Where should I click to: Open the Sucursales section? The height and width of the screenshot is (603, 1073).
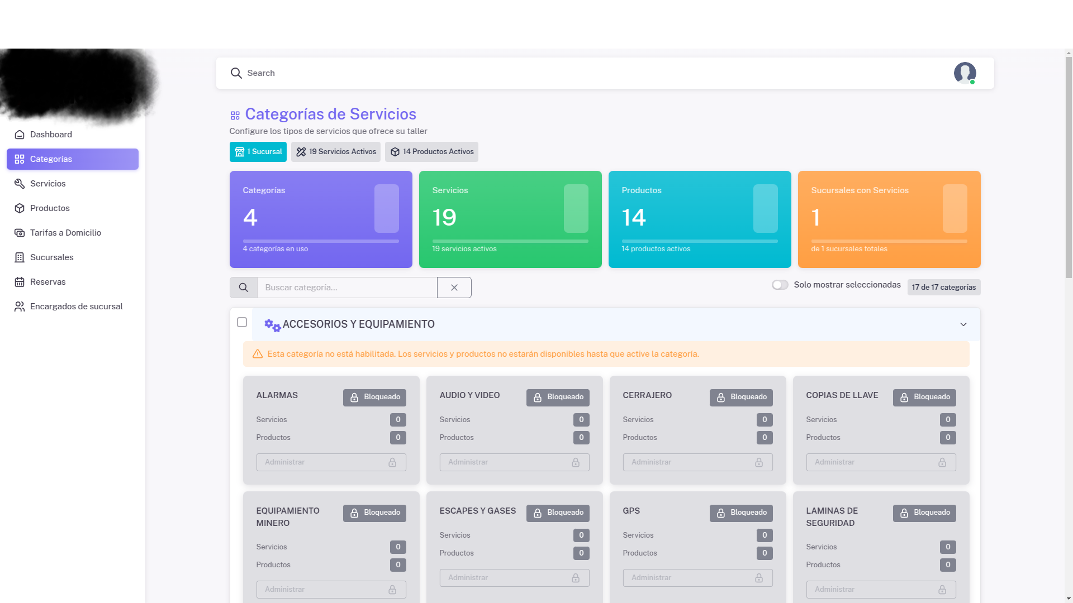pyautogui.click(x=52, y=257)
